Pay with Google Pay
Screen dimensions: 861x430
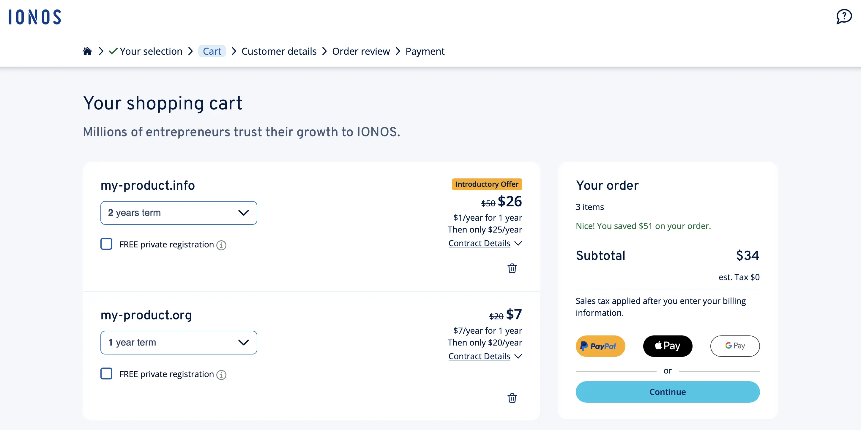(735, 346)
